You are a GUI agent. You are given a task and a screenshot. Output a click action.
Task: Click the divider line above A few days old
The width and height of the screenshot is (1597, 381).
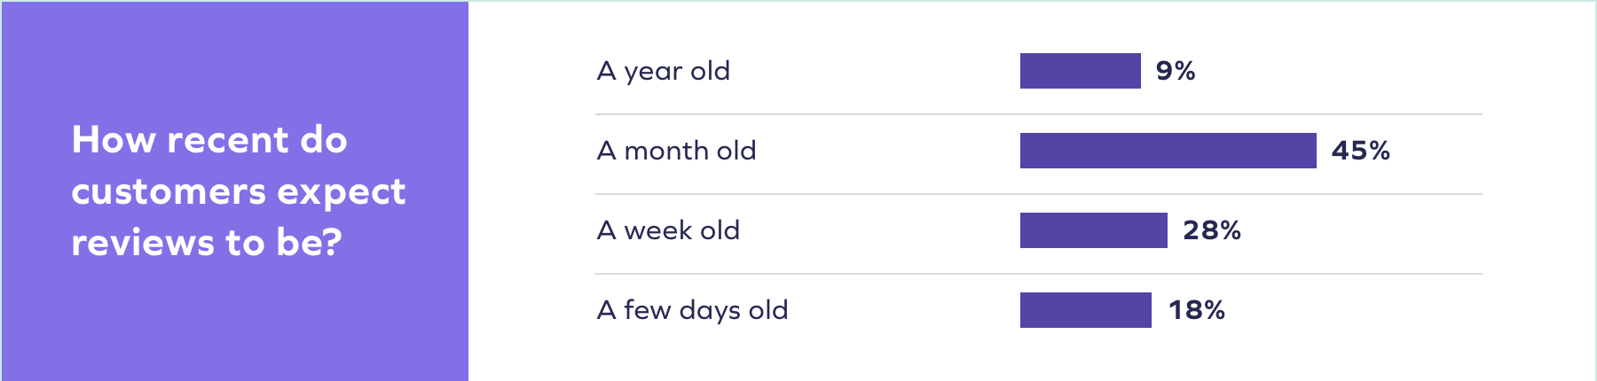1038,274
